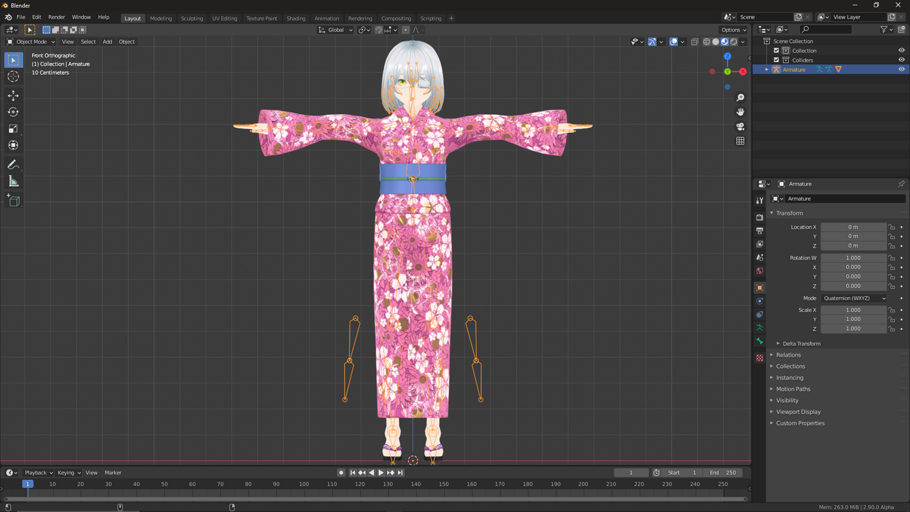Uncheck the Colliders exclude checkbox

tap(777, 60)
